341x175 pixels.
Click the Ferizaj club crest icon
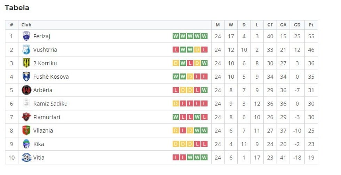[26, 36]
